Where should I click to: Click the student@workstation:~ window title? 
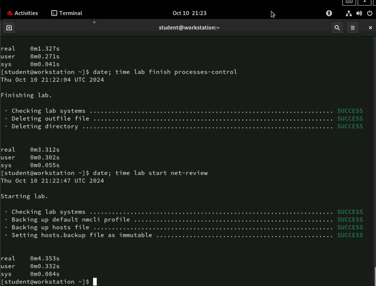[189, 28]
